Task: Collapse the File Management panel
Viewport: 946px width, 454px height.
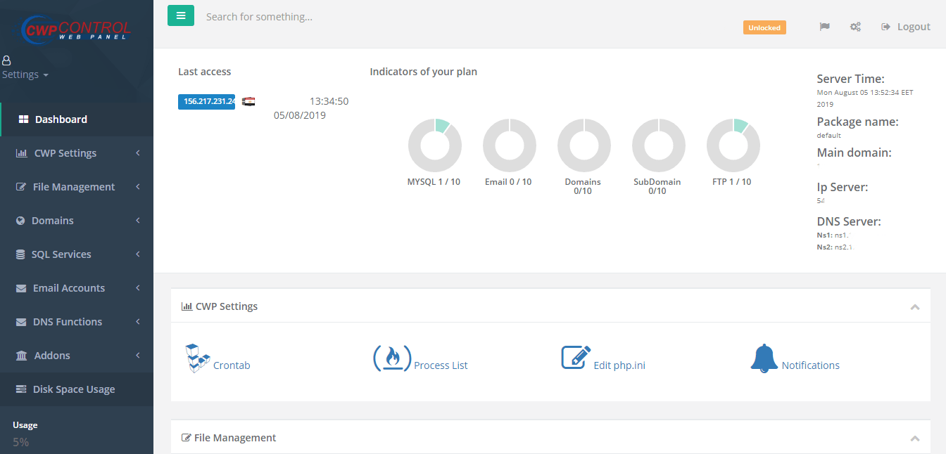Action: (x=915, y=439)
